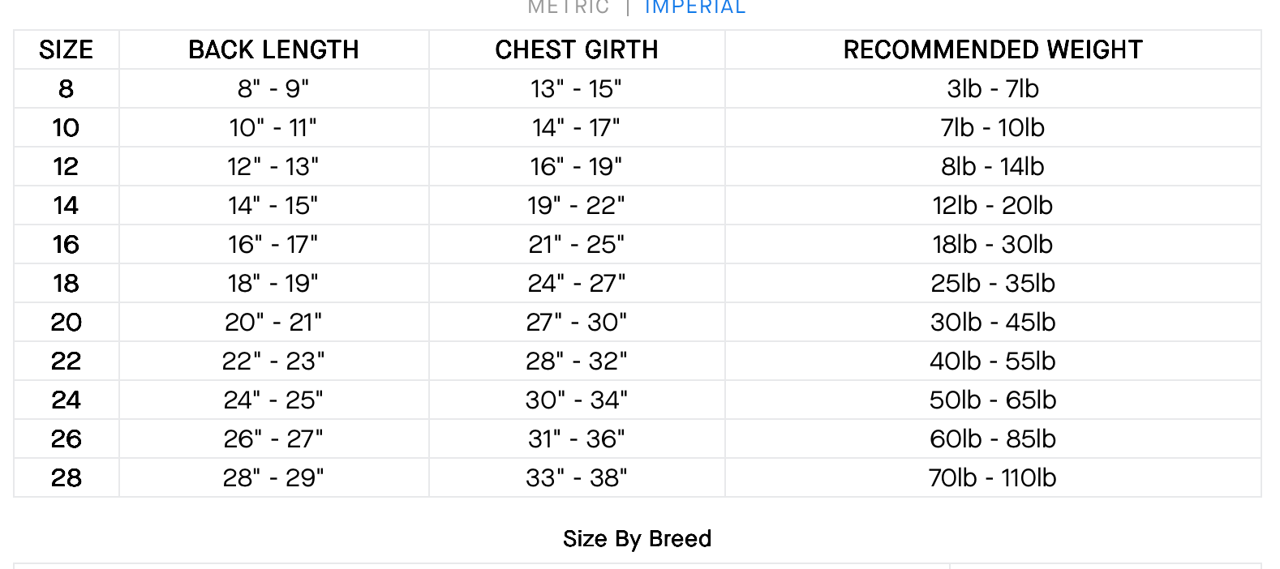Open the Size By Breed section
This screenshot has height=569, width=1280.
click(638, 537)
